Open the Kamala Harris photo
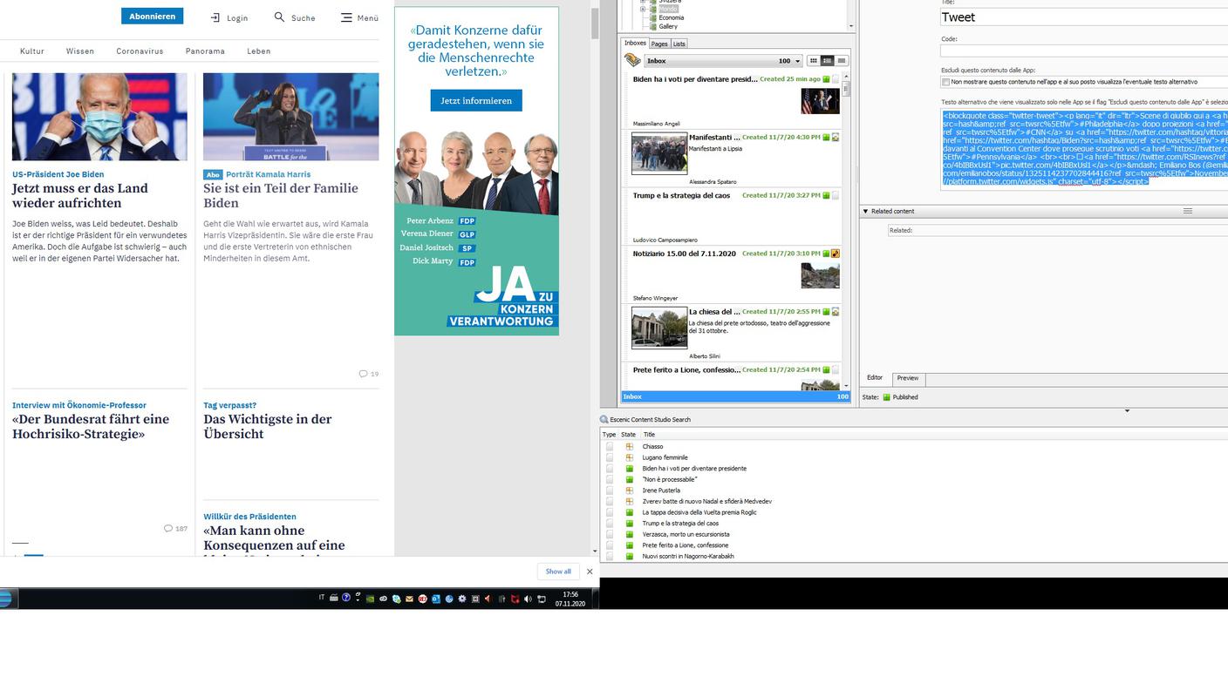The height and width of the screenshot is (690, 1228). [291, 117]
